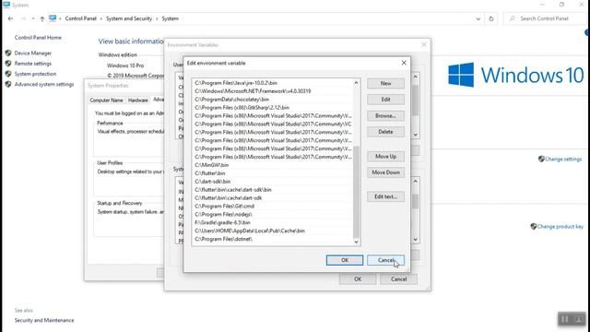The image size is (590, 332).
Task: Click the Move Down button
Action: click(385, 172)
